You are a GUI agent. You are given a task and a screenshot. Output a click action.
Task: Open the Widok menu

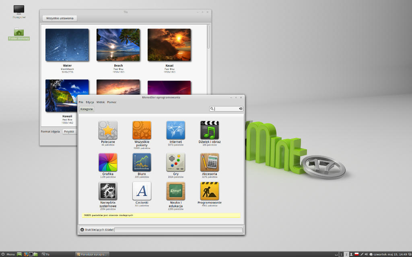coord(101,102)
